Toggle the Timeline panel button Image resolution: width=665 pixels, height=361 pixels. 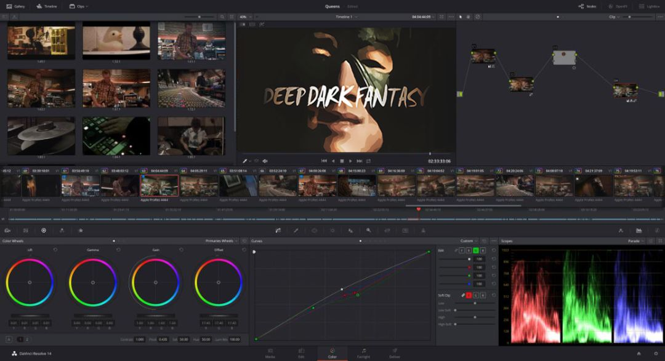[x=47, y=6]
